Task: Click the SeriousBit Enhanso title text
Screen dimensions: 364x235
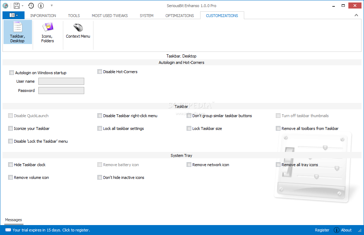Action: pos(192,6)
